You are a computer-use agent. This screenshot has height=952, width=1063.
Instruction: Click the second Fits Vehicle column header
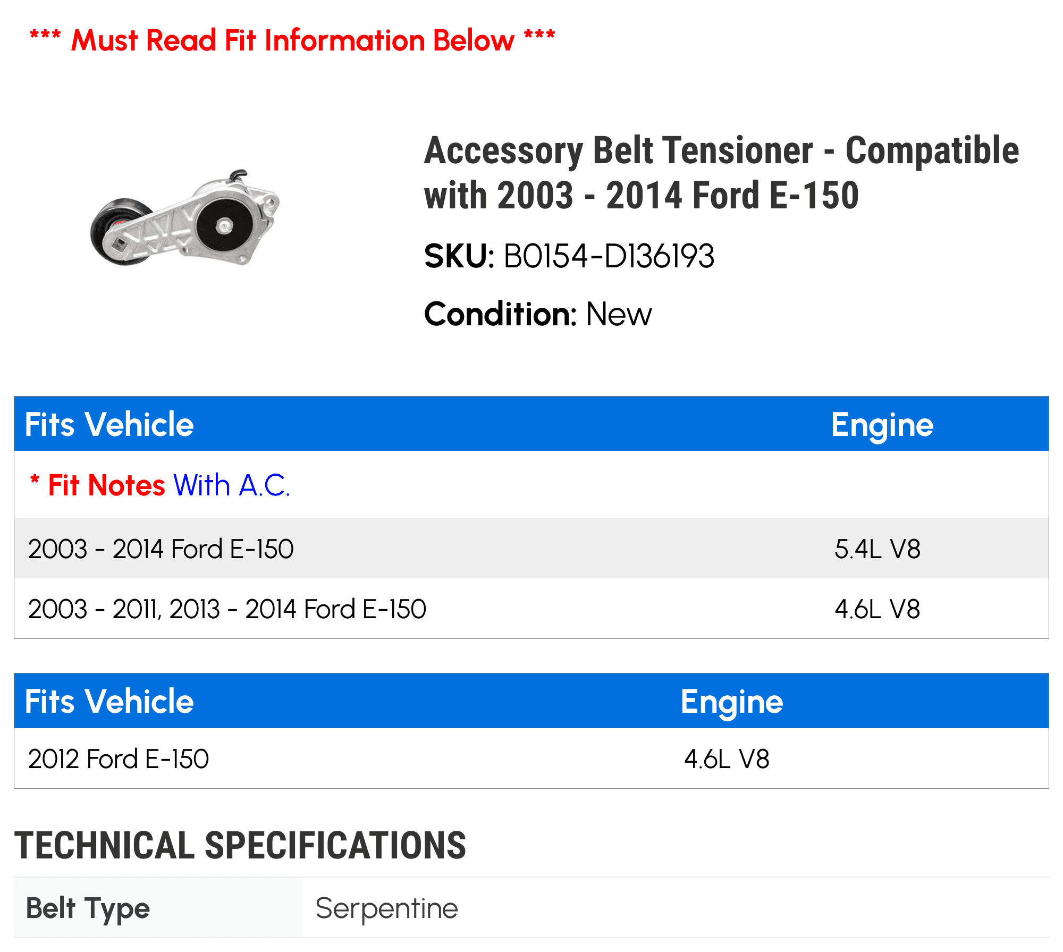tap(109, 701)
